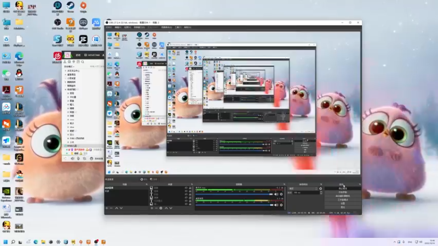Pop out the Controls dock panel icon
This screenshot has width=438, height=246.
coord(360,184)
